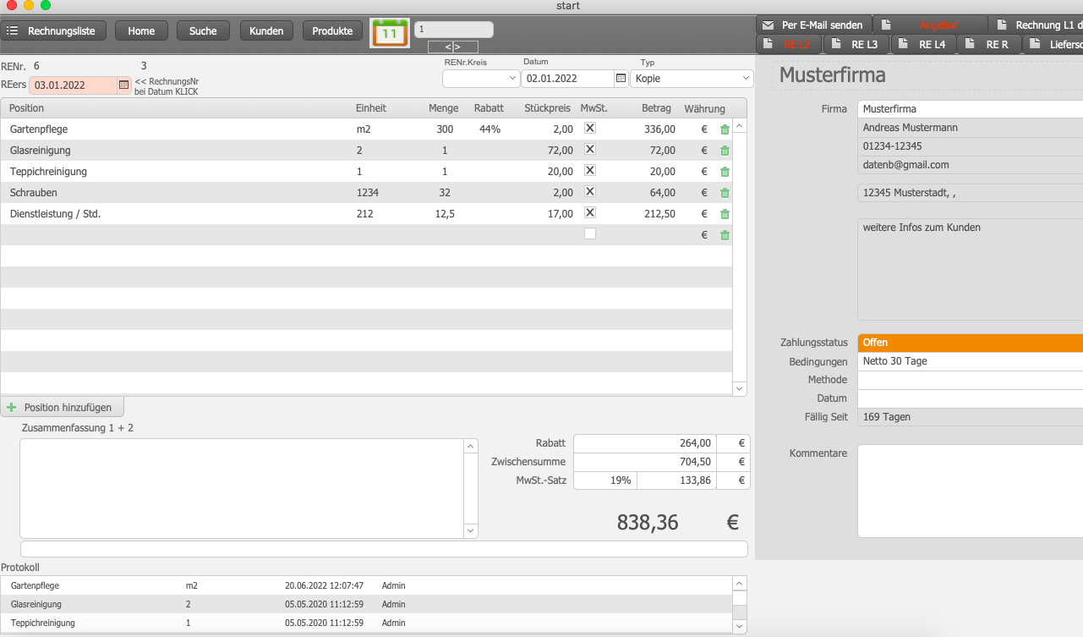Switch to the RE L3 tab
This screenshot has height=637, width=1083.
(x=856, y=44)
